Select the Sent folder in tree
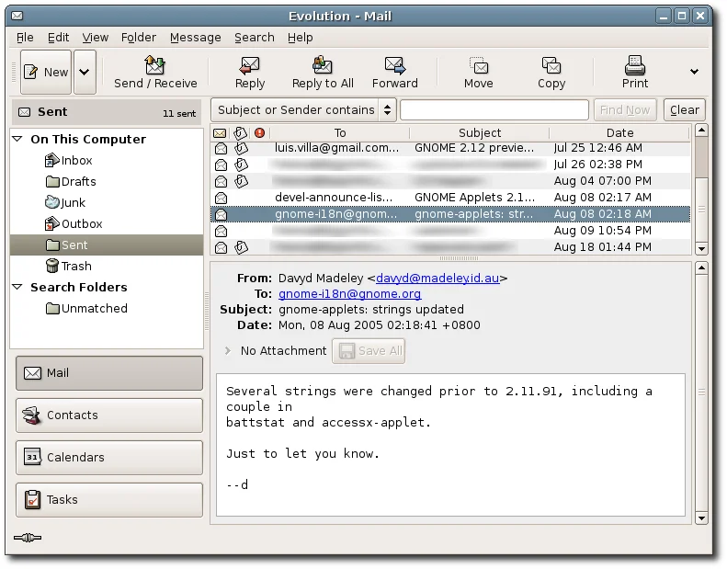This screenshot has height=569, width=727. pos(107,245)
